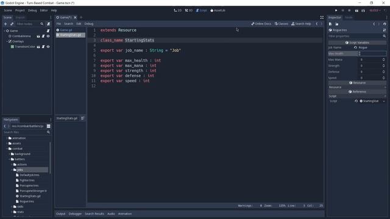Collapse the Game node tree
Screen dimensions: 390x219
[x=4, y=31]
